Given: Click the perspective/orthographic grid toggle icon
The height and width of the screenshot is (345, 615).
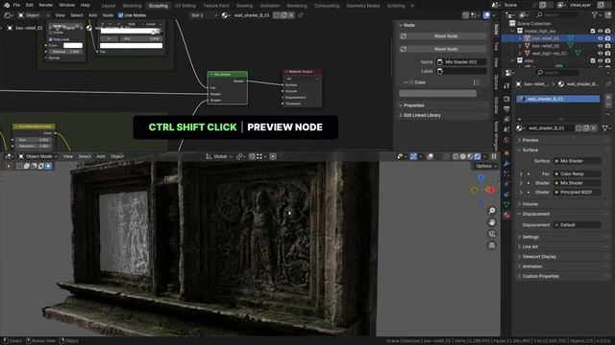Looking at the screenshot, I should [492, 245].
